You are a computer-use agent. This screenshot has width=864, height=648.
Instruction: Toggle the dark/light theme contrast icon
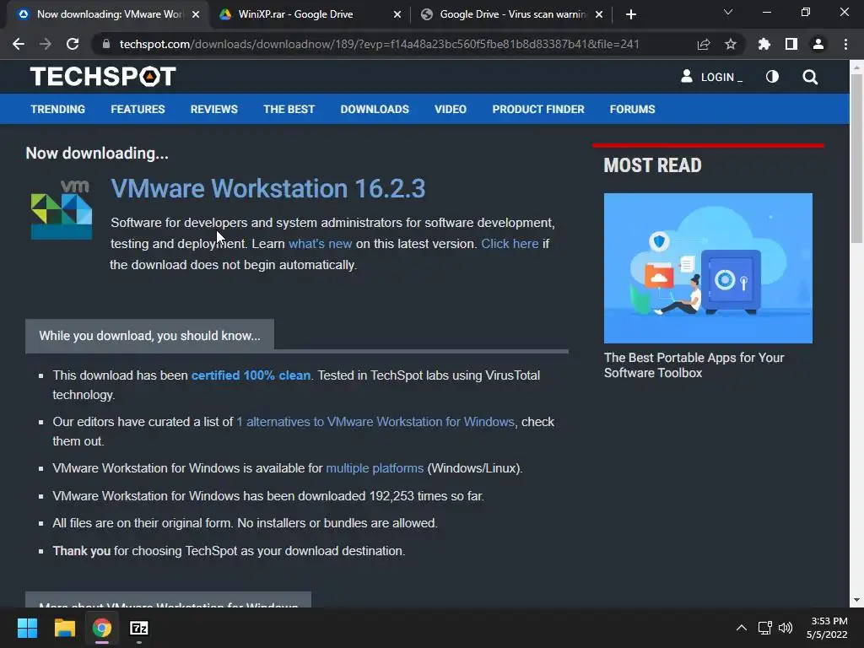773,77
